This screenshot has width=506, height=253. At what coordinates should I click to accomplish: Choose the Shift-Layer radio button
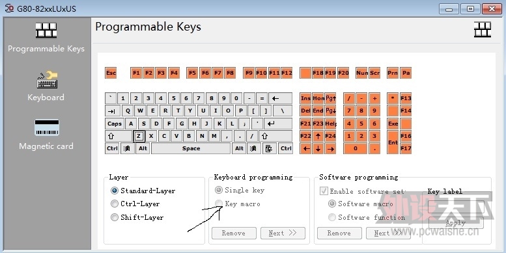pyautogui.click(x=115, y=217)
